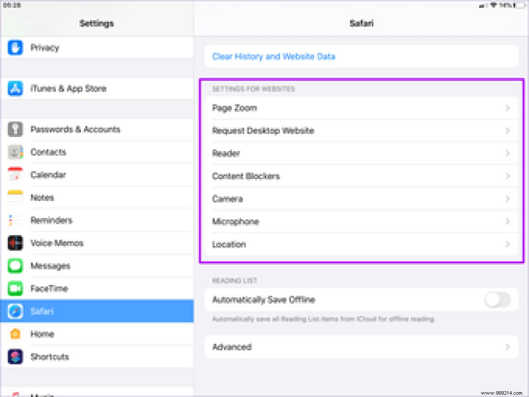Select the Contacts app icon

(x=15, y=152)
